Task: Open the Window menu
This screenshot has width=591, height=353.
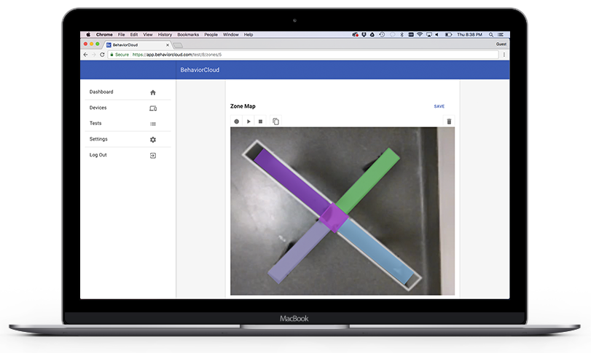Action: click(231, 34)
